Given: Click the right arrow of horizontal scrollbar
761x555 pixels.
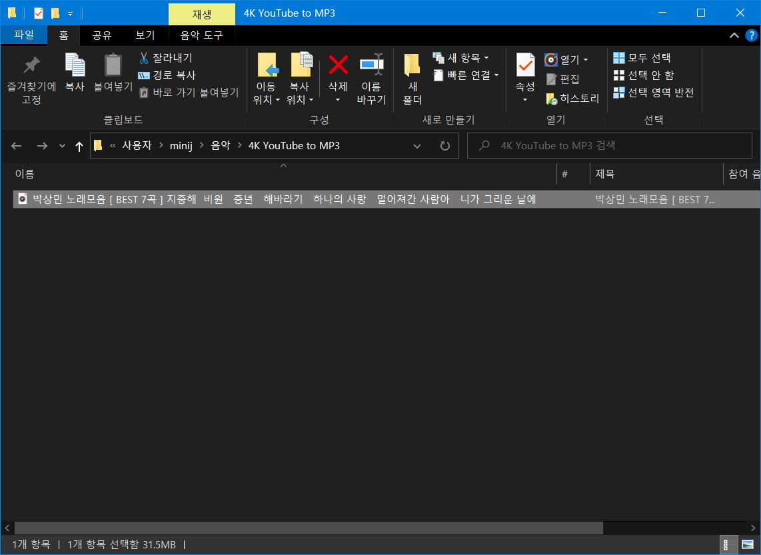Looking at the screenshot, I should [754, 528].
